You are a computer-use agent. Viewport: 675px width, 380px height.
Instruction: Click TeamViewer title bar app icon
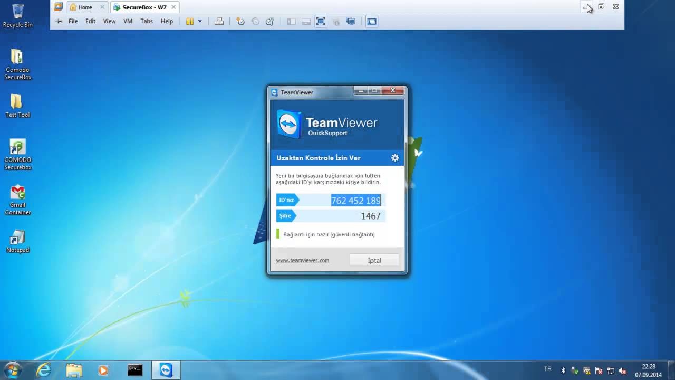click(x=274, y=92)
